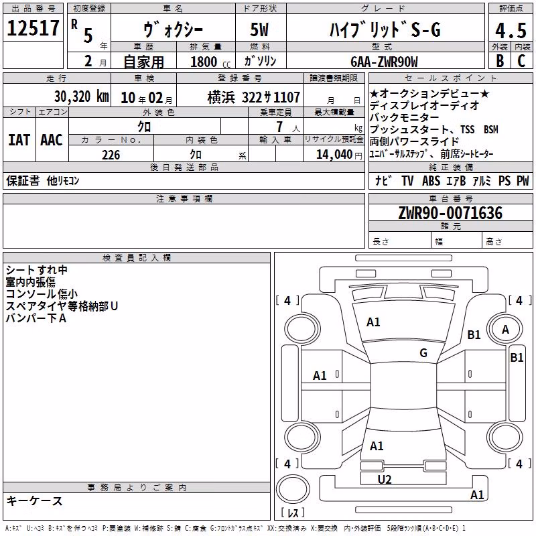Select shift type IAT
Viewport: 536px width, 536px height.
point(19,140)
